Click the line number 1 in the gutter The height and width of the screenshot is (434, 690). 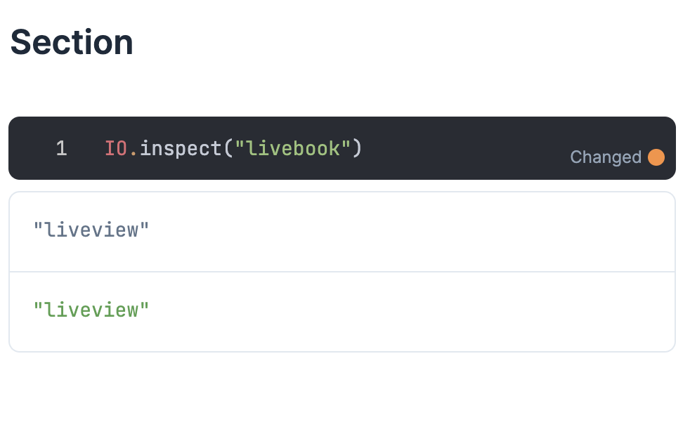[x=62, y=148]
